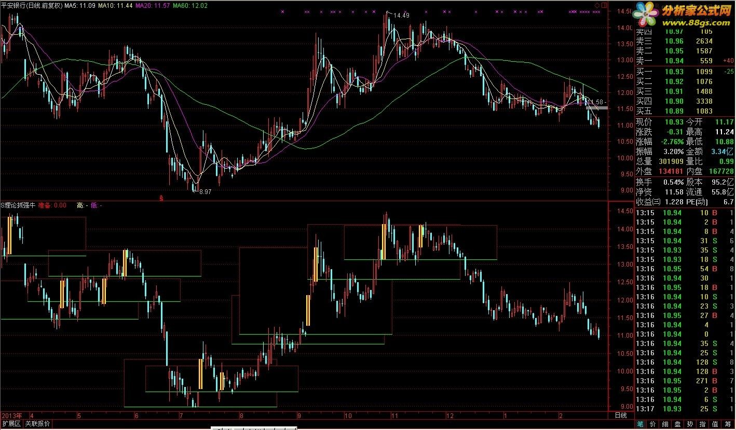The image size is (736, 430).
Task: Click the 2013年 year label on timeline
Action: coord(12,415)
